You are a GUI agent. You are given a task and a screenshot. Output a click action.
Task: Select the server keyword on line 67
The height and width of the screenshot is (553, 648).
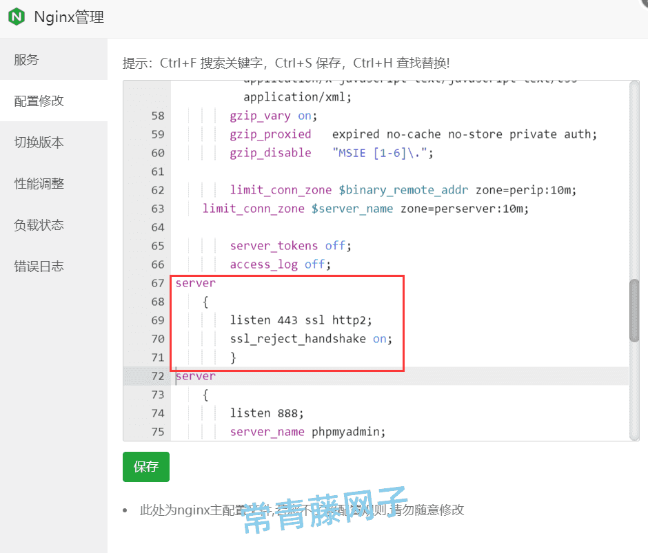[195, 282]
